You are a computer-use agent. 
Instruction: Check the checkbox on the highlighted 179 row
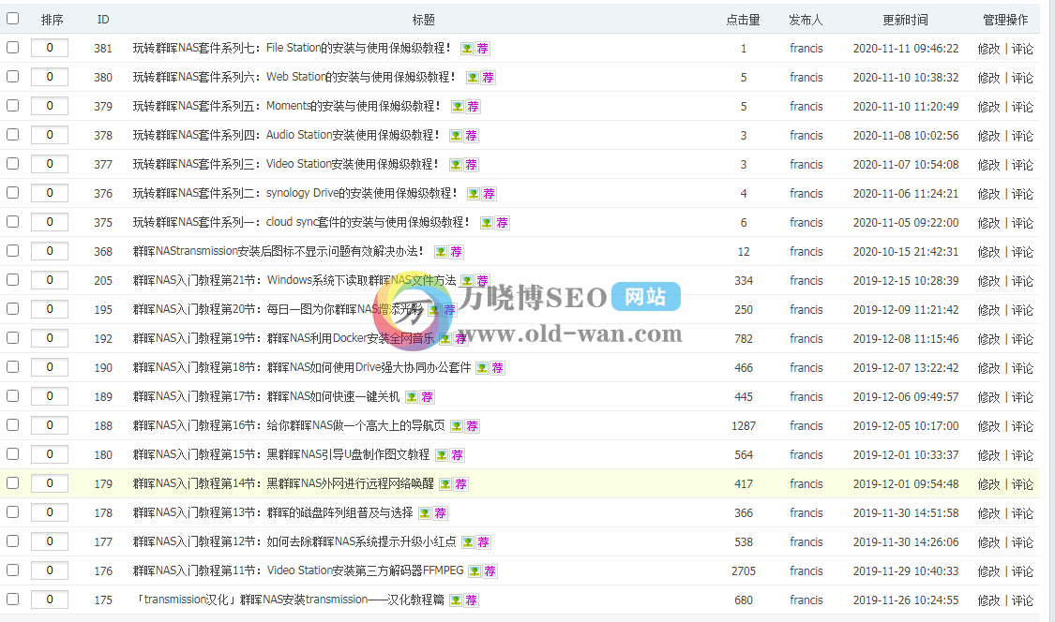(x=12, y=482)
